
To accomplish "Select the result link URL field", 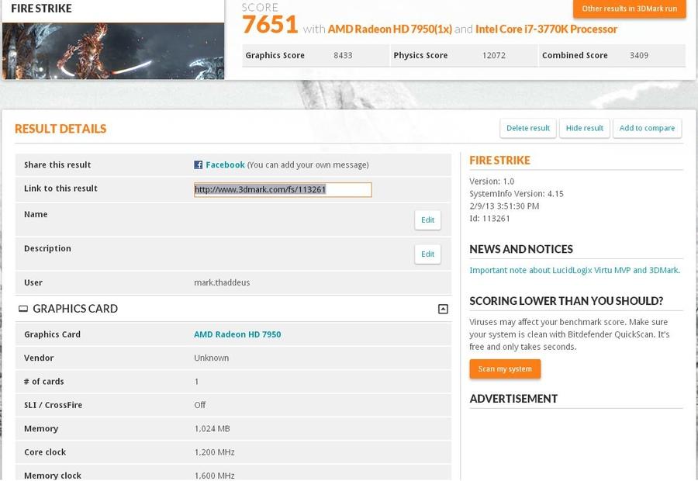I will 282,190.
